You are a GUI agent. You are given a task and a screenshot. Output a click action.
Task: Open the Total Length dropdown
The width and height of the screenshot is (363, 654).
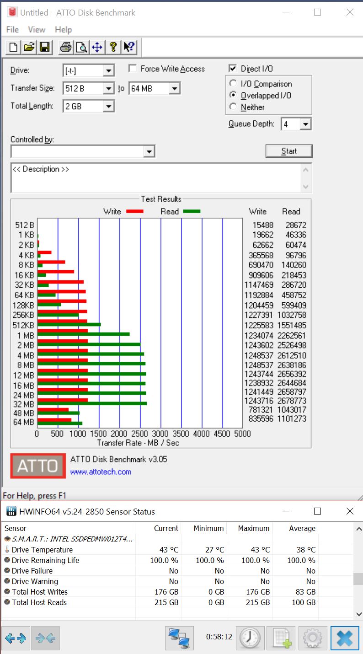coord(108,106)
